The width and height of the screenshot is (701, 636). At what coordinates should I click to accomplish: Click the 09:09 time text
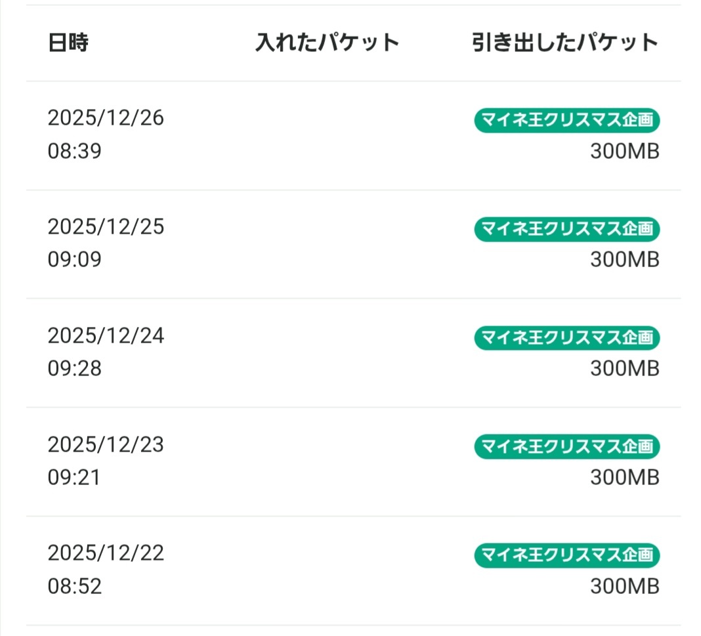click(74, 260)
